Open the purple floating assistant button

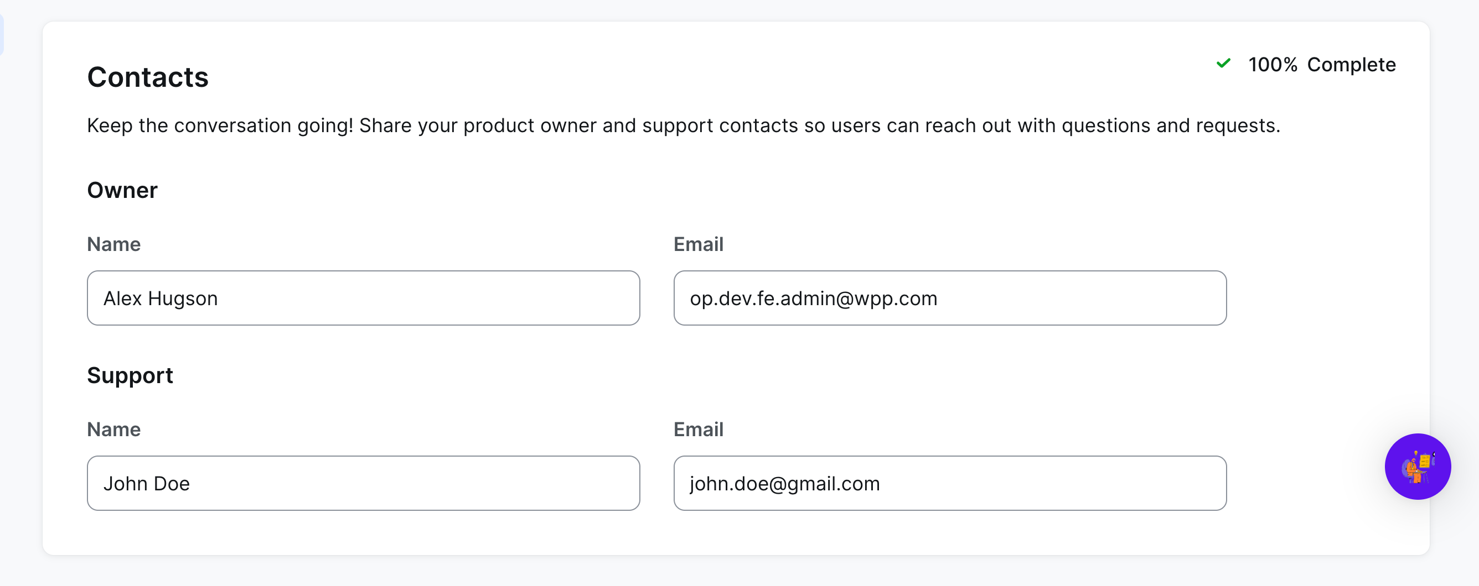click(1417, 466)
